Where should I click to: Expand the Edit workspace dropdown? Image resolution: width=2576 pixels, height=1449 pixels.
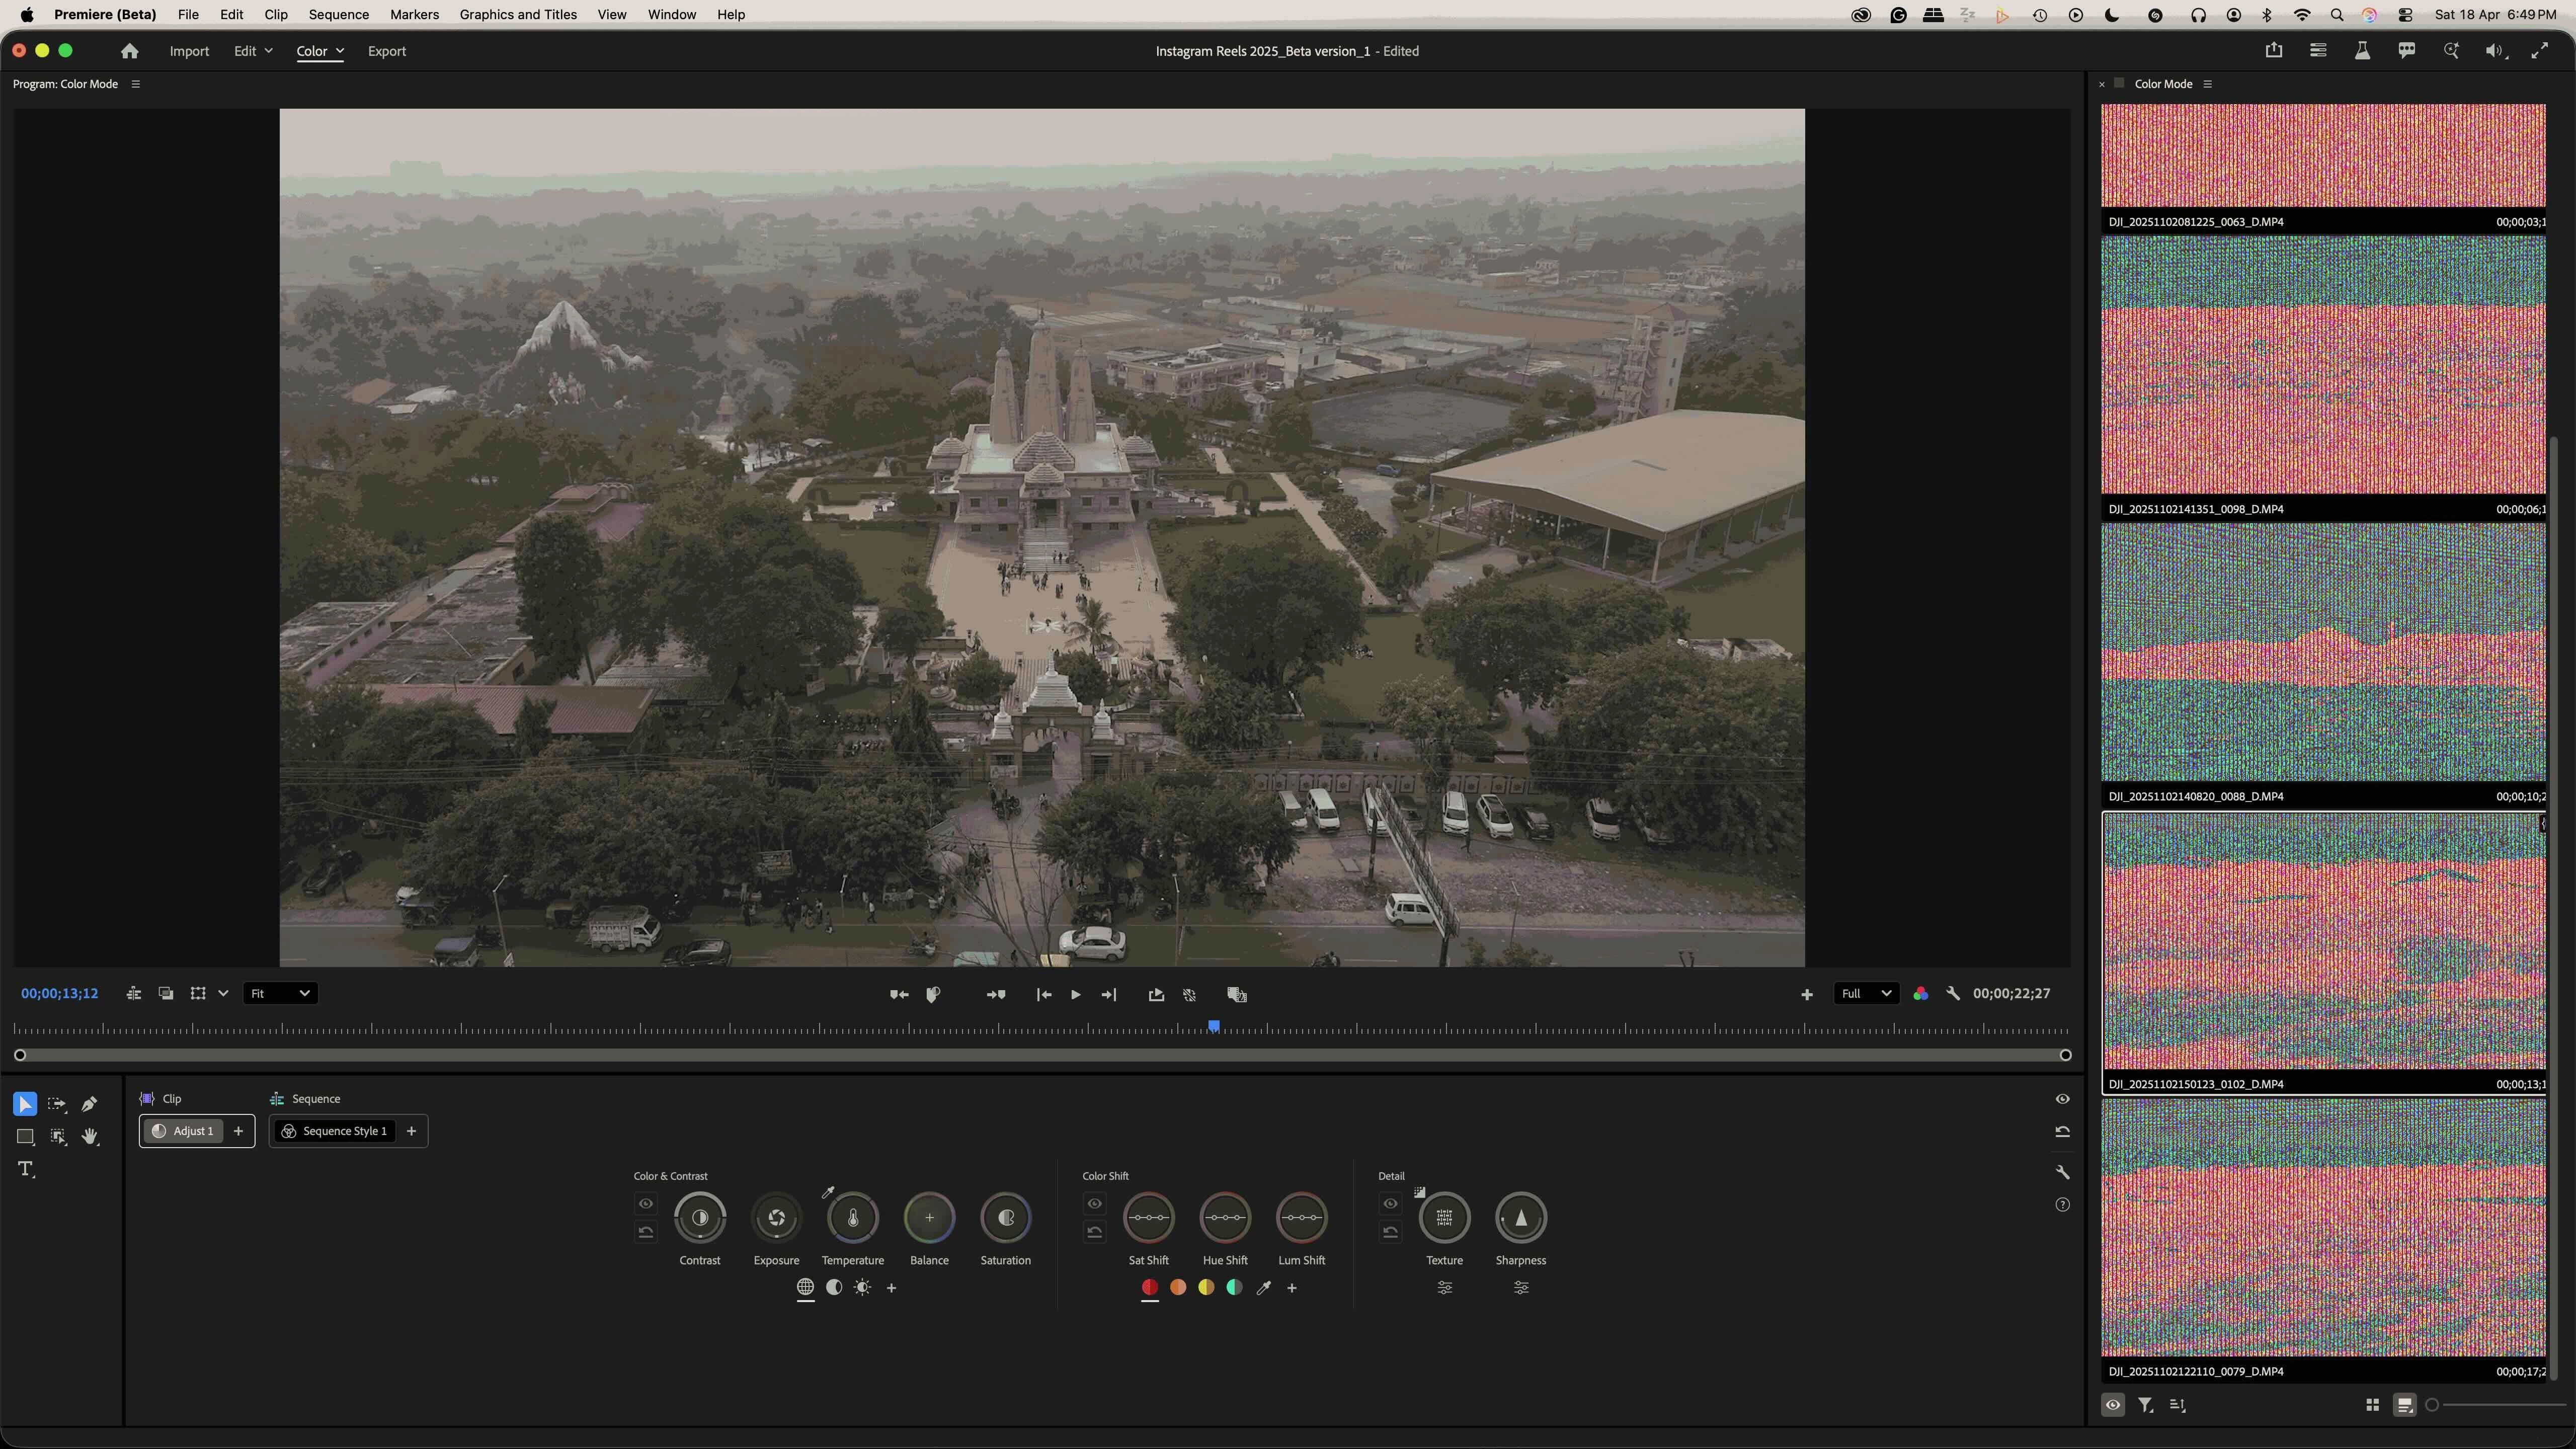coord(253,51)
